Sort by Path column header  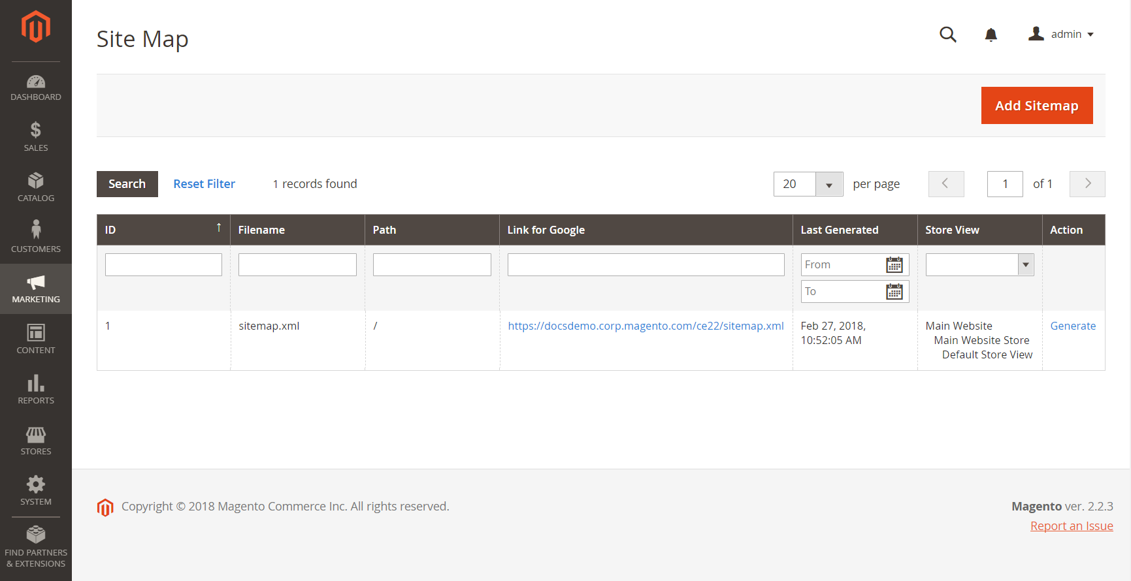(x=432, y=230)
